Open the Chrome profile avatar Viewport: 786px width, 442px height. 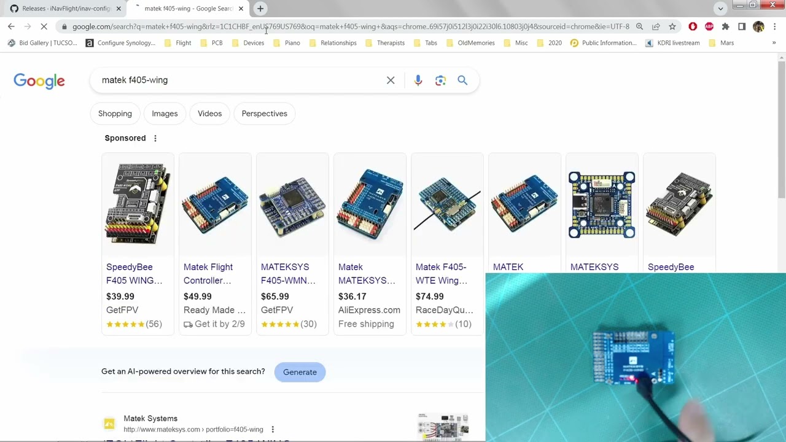click(x=758, y=26)
